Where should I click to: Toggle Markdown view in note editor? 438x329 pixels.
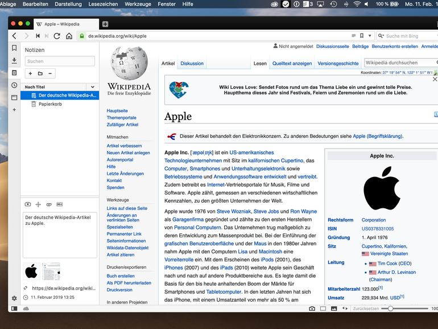(59, 204)
